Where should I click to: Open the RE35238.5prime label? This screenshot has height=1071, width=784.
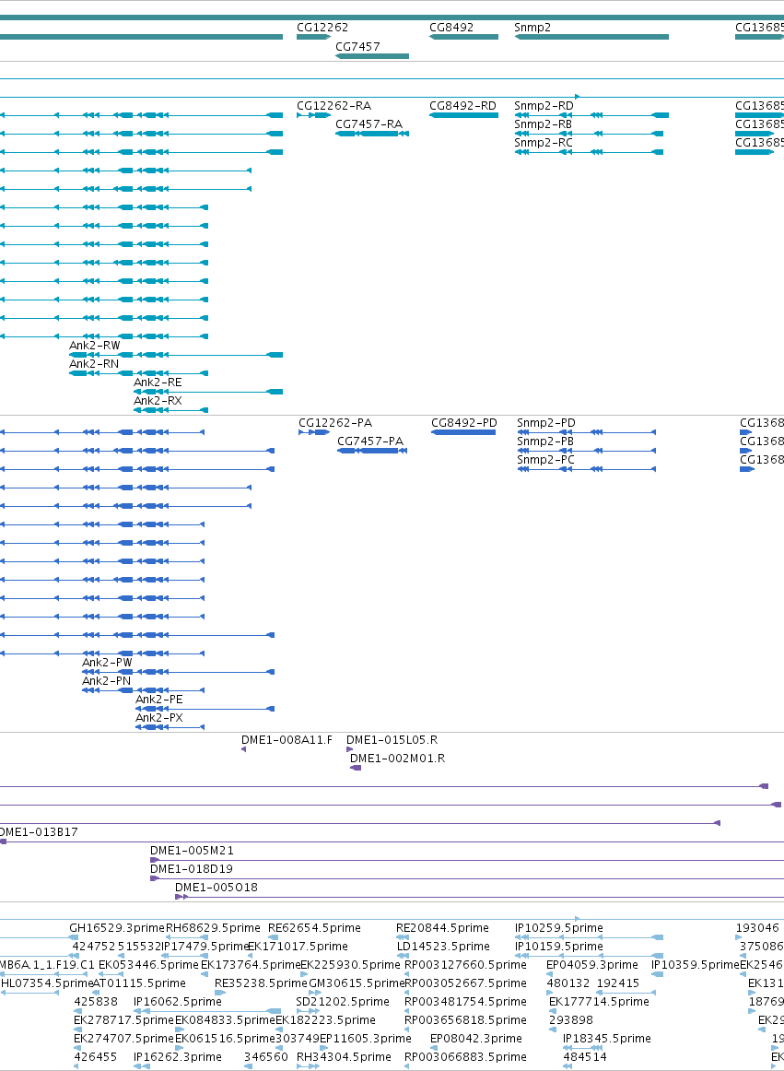tap(261, 983)
